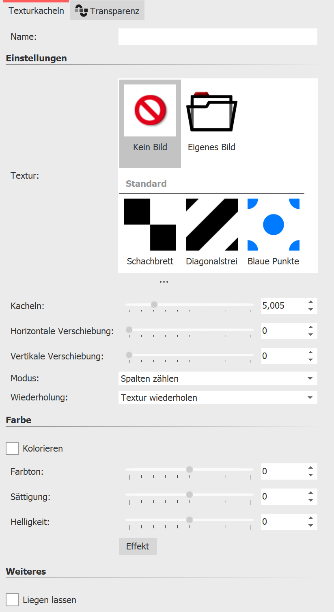334x612 pixels.
Task: Click inside the Name input field
Action: [x=217, y=37]
